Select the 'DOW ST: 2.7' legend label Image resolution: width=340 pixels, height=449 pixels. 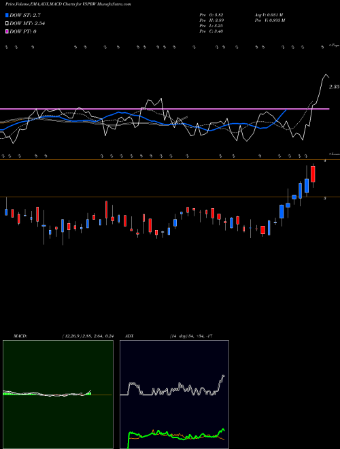(25, 15)
